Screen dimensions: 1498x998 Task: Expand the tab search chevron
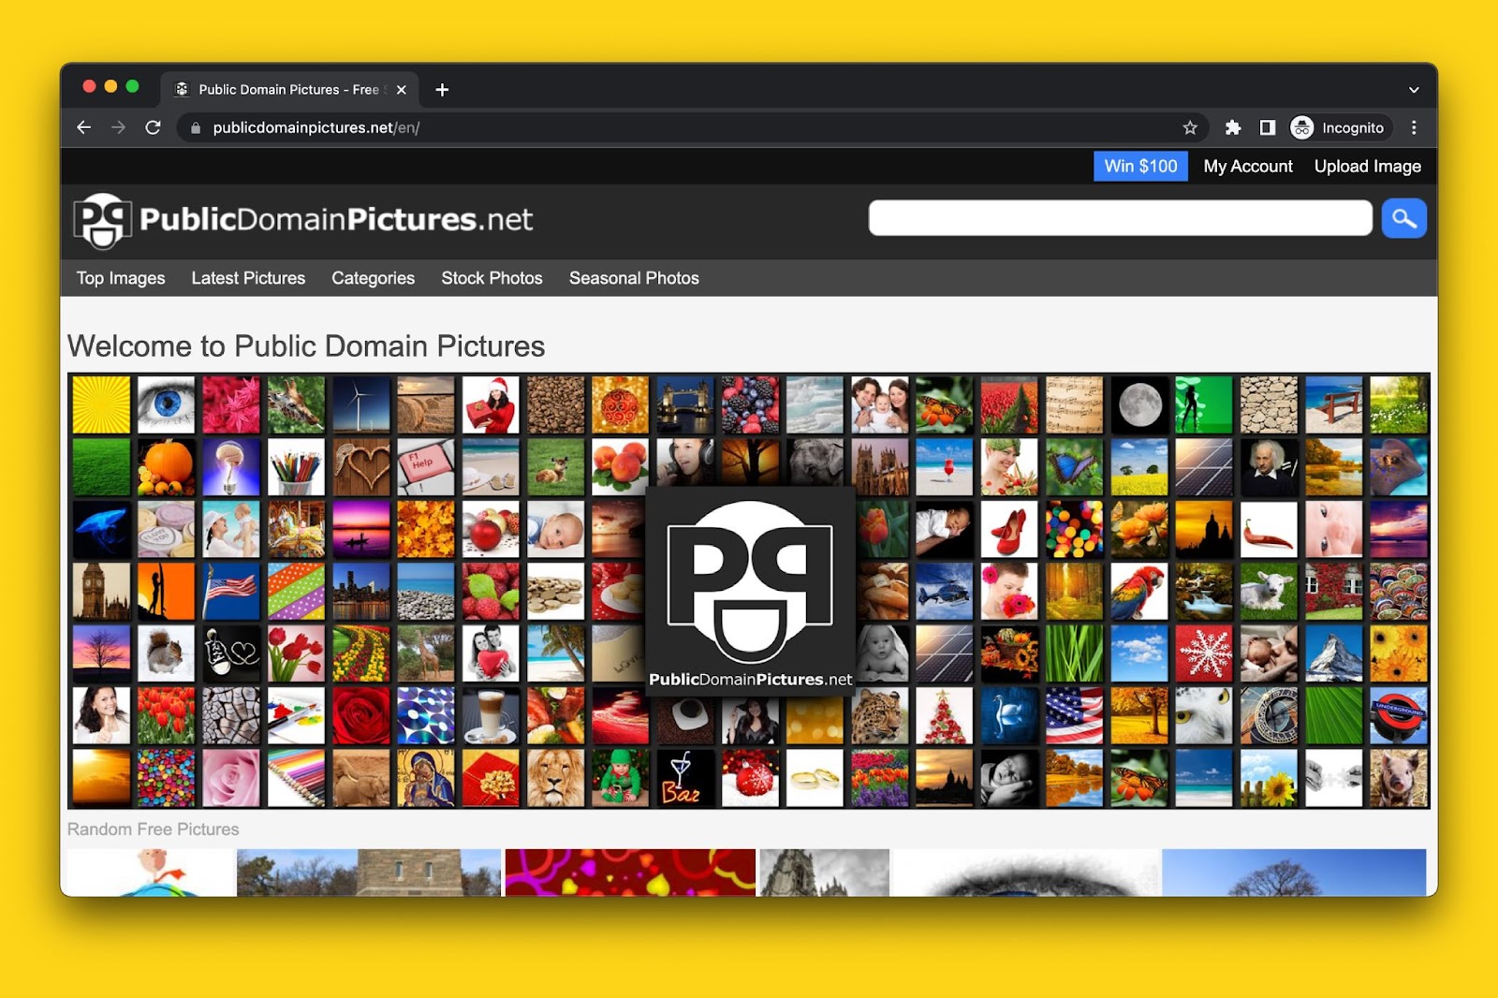(x=1414, y=90)
